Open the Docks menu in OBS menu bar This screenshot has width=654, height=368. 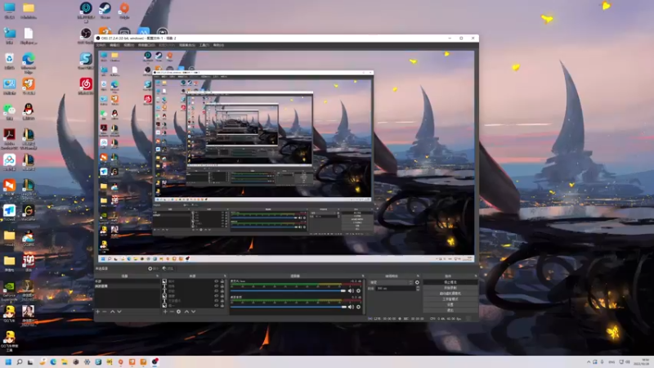(x=146, y=45)
